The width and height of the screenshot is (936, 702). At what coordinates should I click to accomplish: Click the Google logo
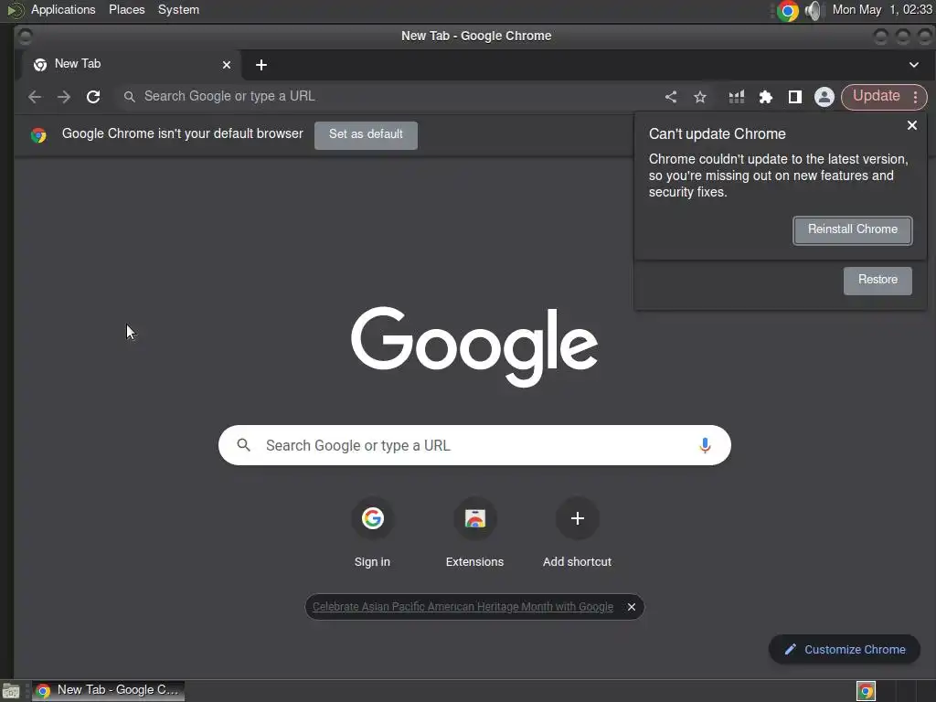(474, 346)
